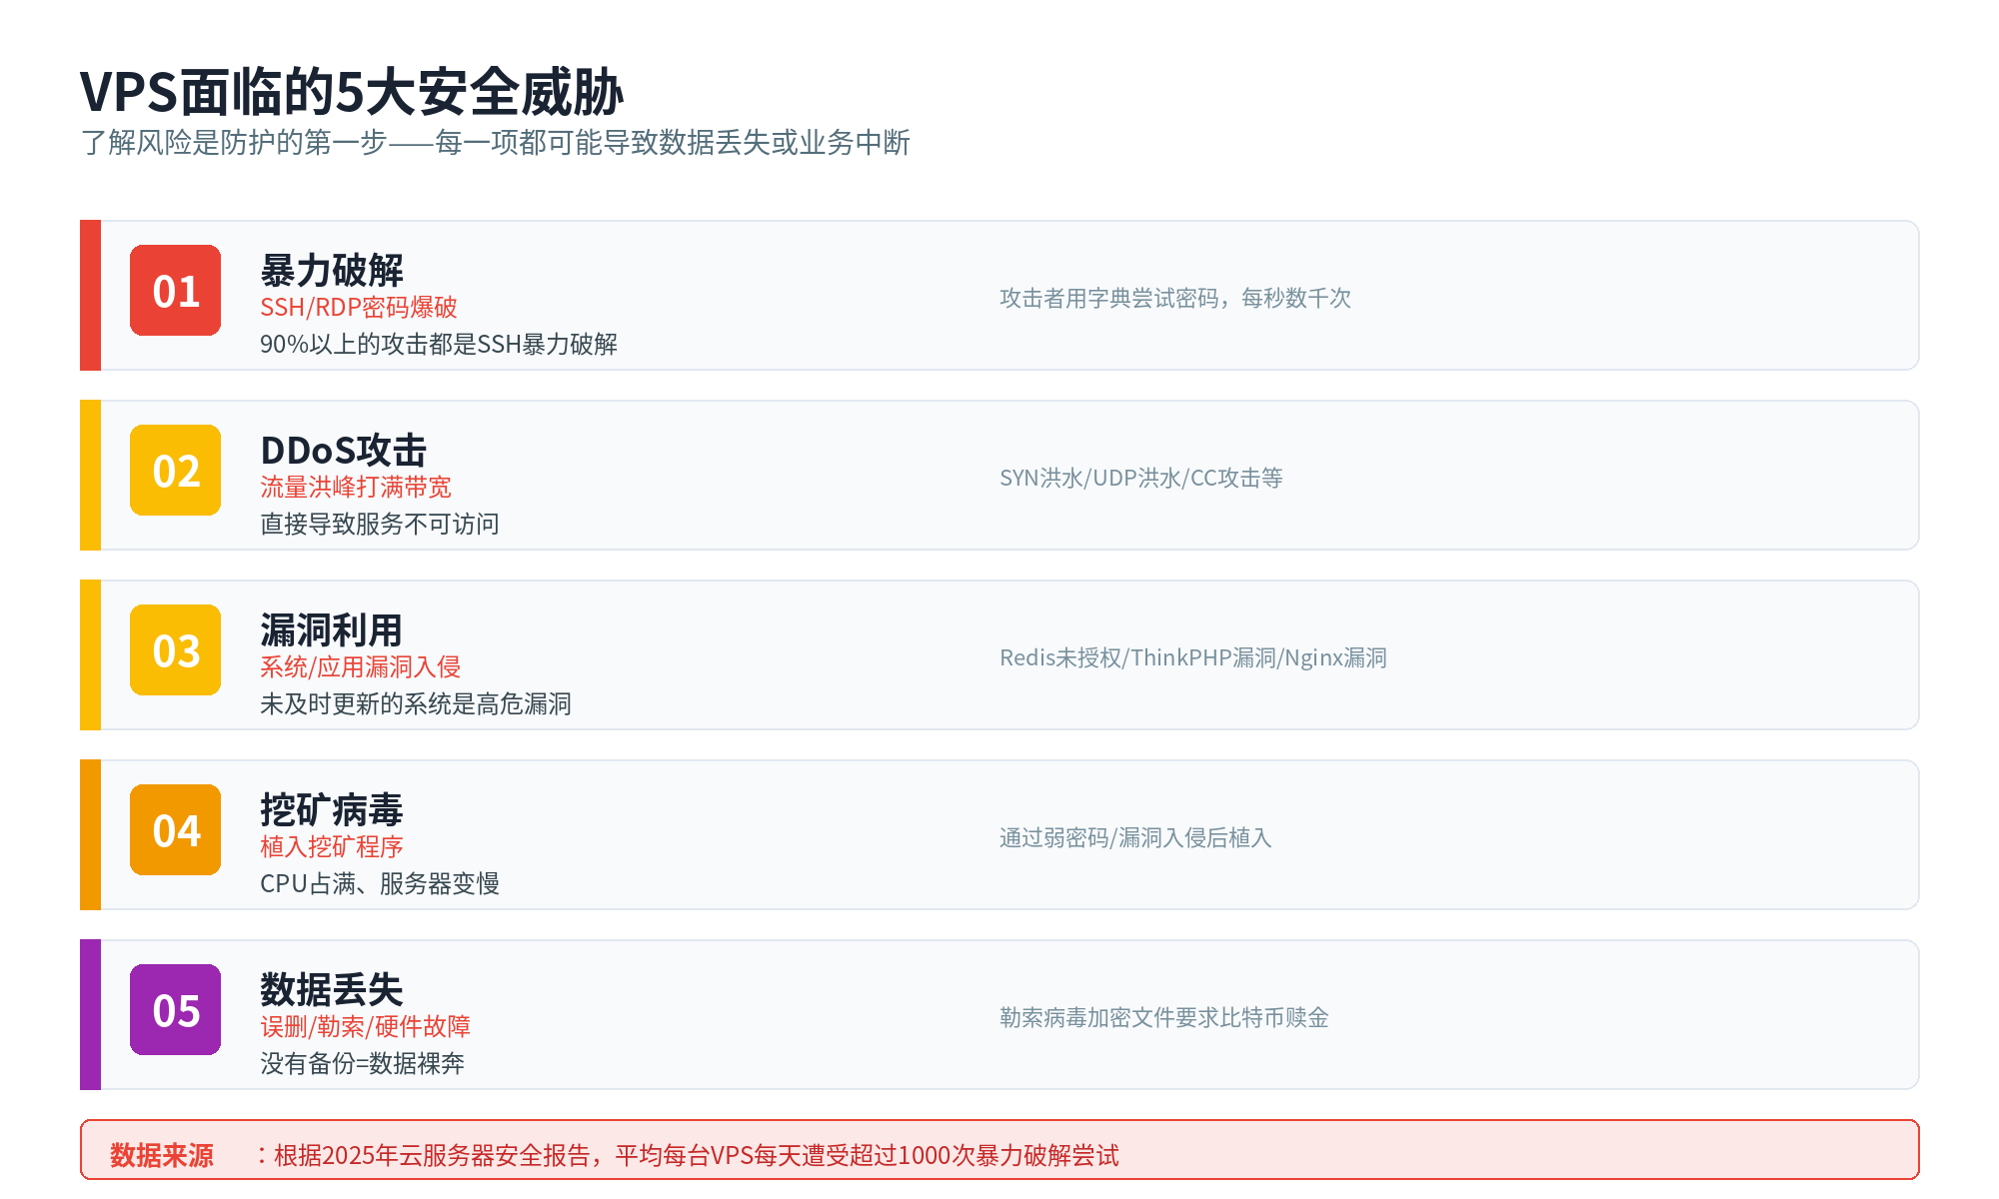Viewport: 1999px width, 1199px height.
Task: Click the note SYN洪水/UDP洪水/CC攻击等
Action: pos(1141,478)
